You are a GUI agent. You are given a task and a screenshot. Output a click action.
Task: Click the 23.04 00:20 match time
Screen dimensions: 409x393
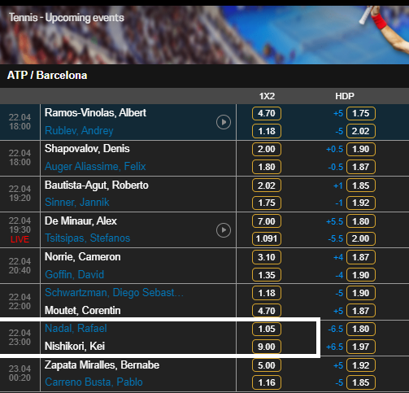pyautogui.click(x=20, y=373)
